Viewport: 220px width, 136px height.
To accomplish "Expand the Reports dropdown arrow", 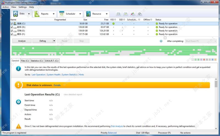I will [x=54, y=14].
